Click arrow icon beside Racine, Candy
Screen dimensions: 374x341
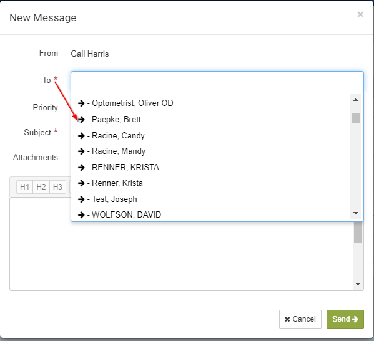pos(81,135)
